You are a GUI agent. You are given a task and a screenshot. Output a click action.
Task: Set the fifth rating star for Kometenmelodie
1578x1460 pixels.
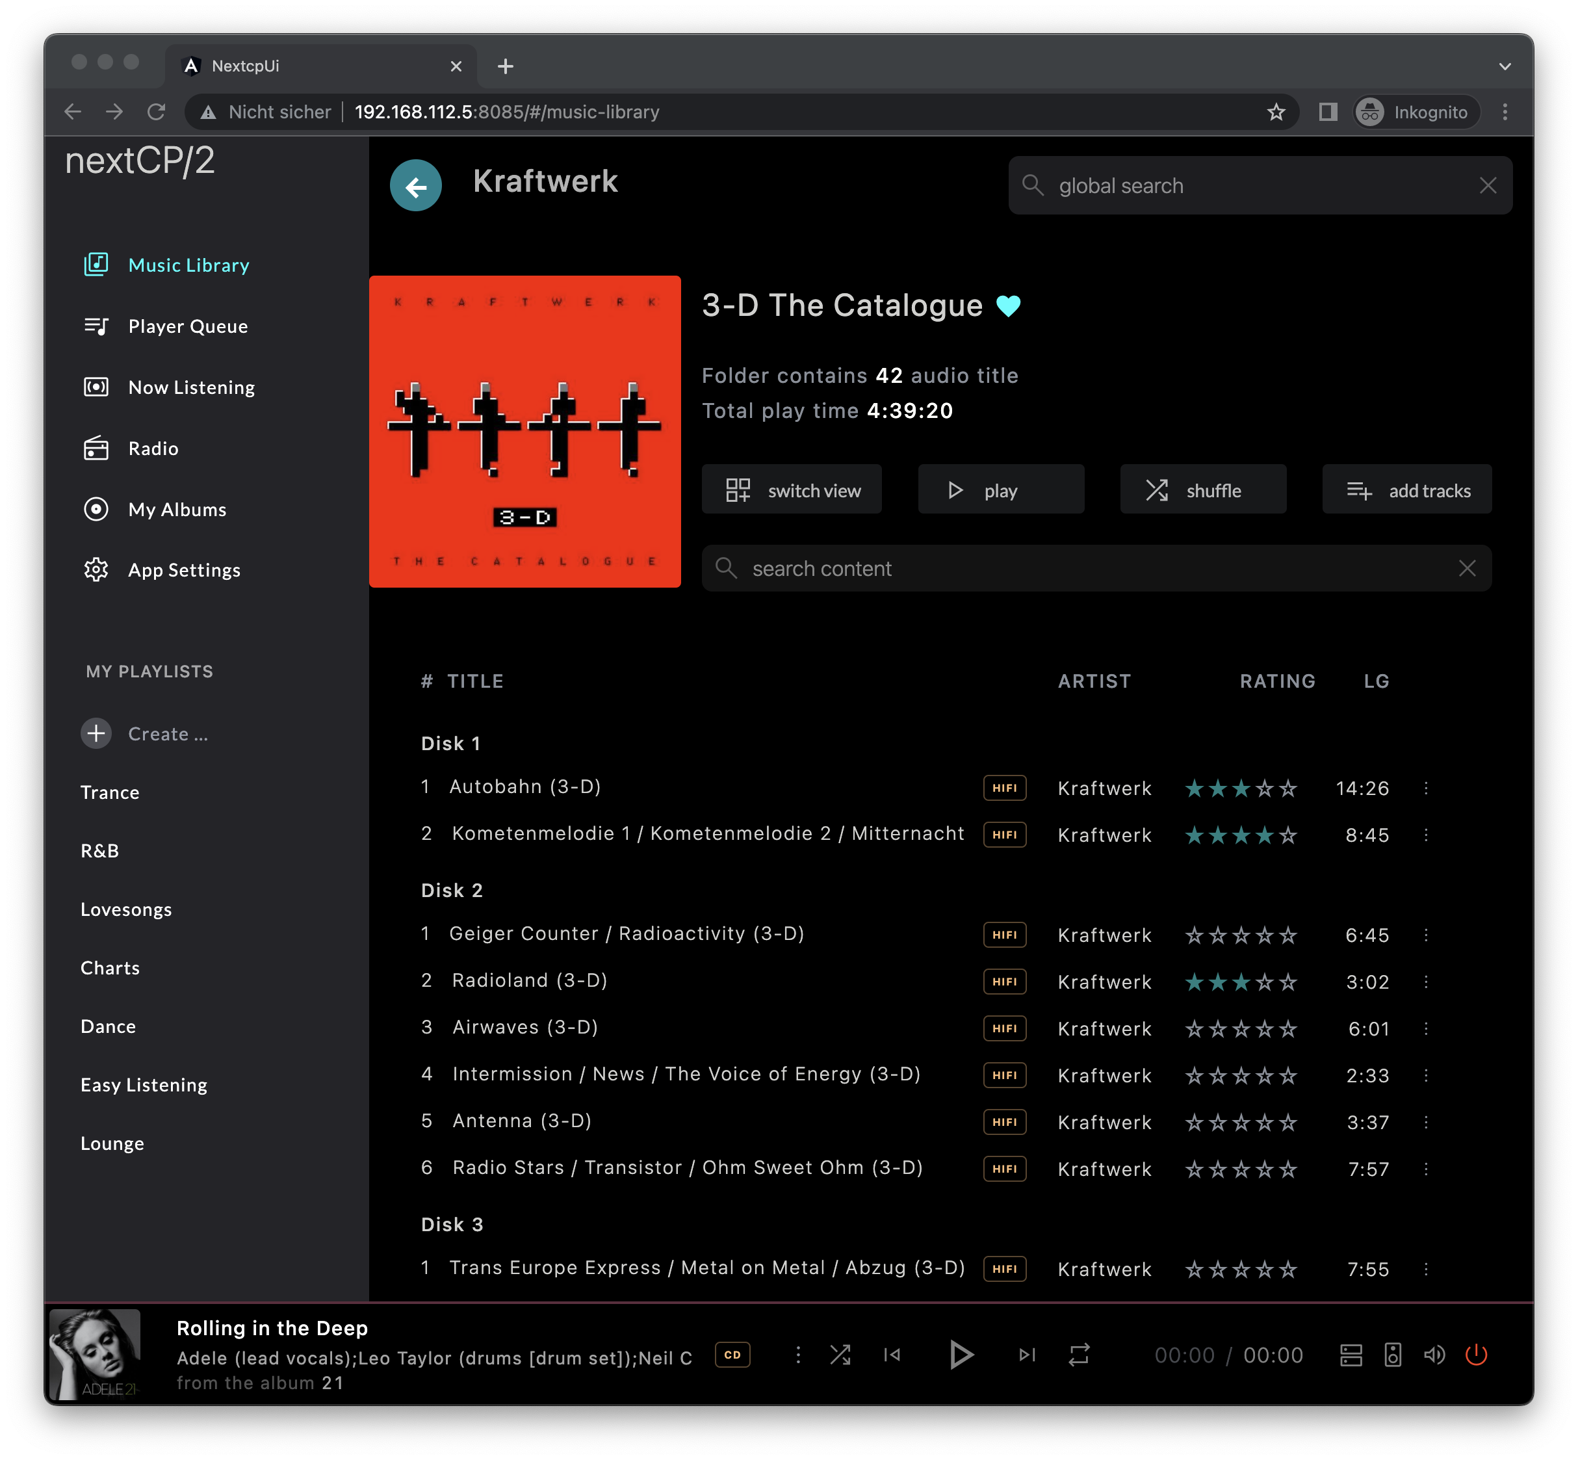[1288, 834]
